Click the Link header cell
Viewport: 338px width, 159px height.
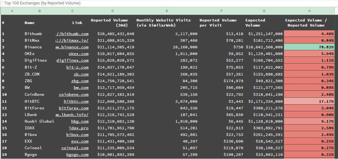(72, 23)
